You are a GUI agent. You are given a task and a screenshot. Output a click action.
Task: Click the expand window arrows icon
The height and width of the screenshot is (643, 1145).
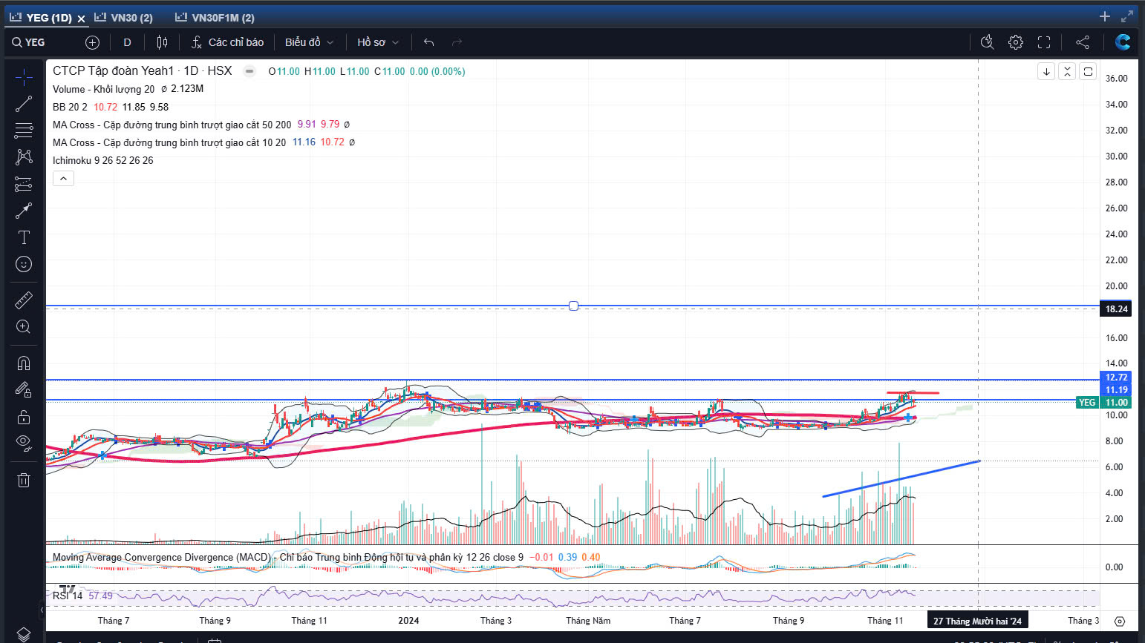click(x=1127, y=16)
